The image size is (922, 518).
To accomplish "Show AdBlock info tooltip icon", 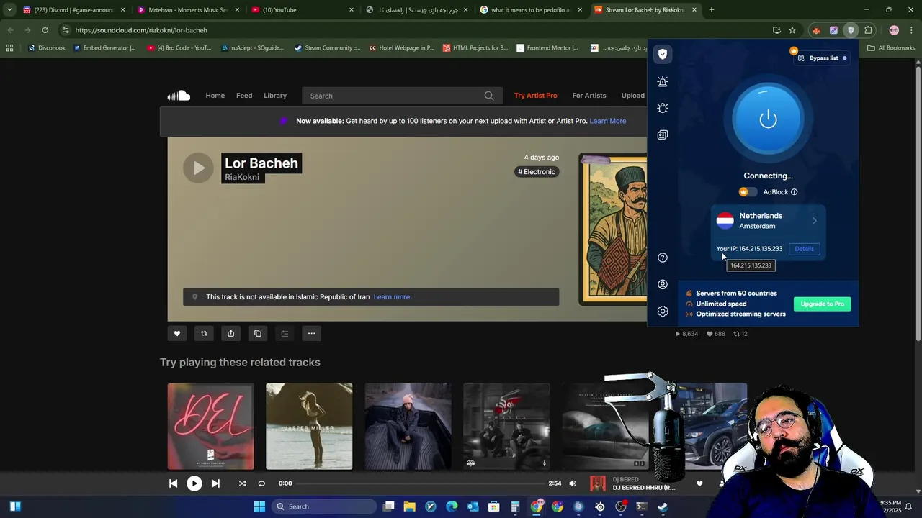I will (x=795, y=192).
